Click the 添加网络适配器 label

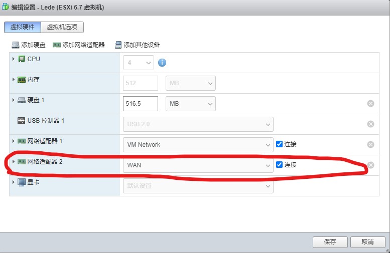(83, 45)
